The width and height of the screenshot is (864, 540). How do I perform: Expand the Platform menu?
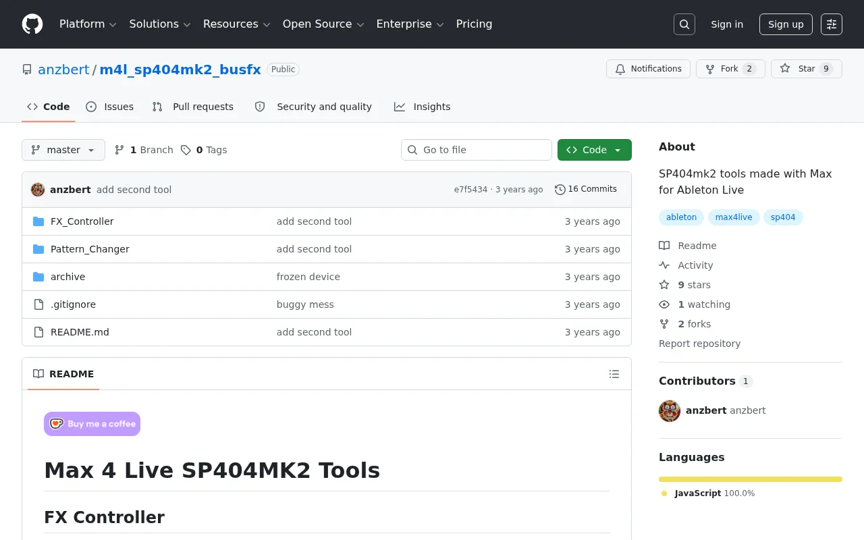coord(88,24)
